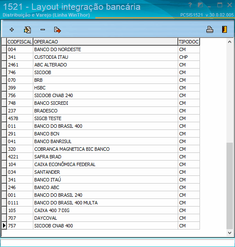Select the SICOOB CNAB 400 row

tap(101, 226)
